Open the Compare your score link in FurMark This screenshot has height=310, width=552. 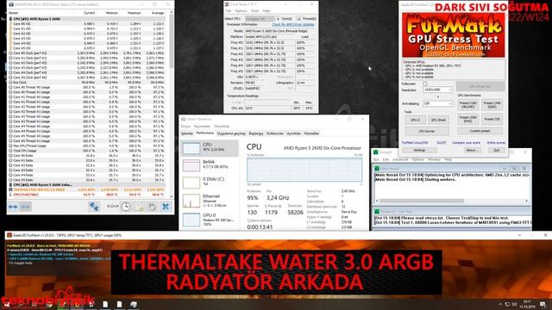pyautogui.click(x=466, y=143)
